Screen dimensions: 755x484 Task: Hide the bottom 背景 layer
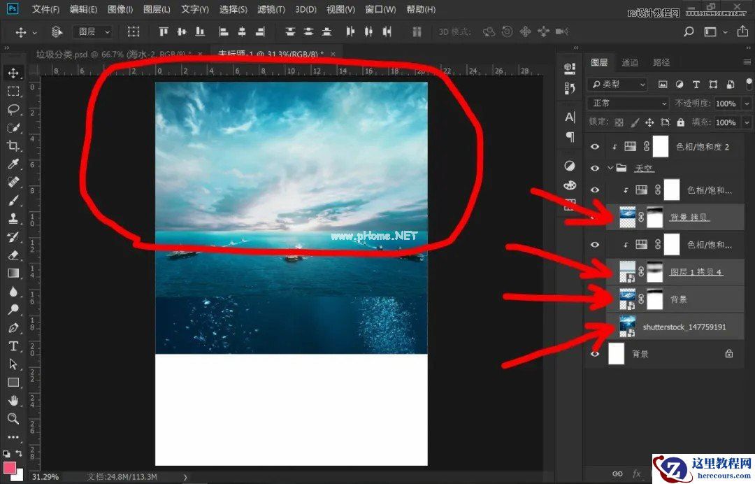[x=594, y=353]
